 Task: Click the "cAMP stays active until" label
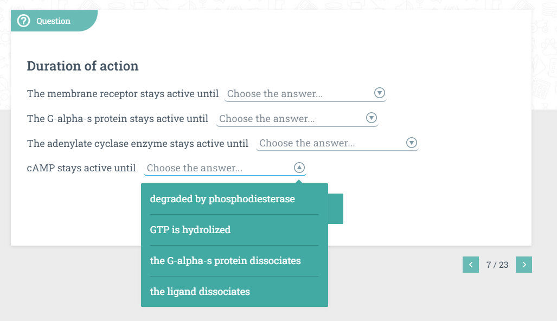pyautogui.click(x=81, y=168)
